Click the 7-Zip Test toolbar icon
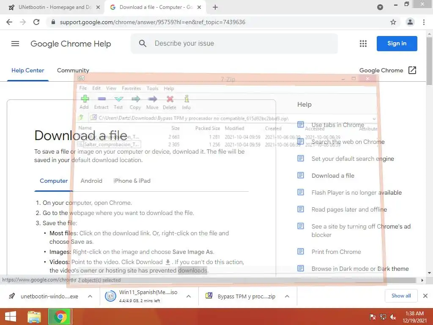Screen dimensions: 433x325 click(118, 99)
